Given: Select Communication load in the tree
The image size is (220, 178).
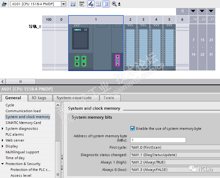Looking at the screenshot, I should pyautogui.click(x=23, y=111).
